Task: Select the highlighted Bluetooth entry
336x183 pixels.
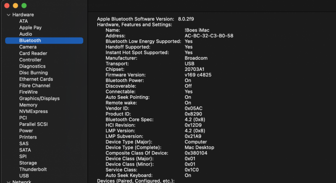Action: 44,40
